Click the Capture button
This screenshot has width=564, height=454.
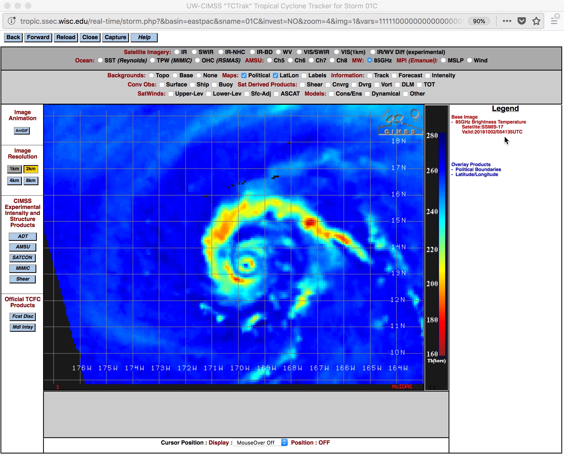[115, 37]
